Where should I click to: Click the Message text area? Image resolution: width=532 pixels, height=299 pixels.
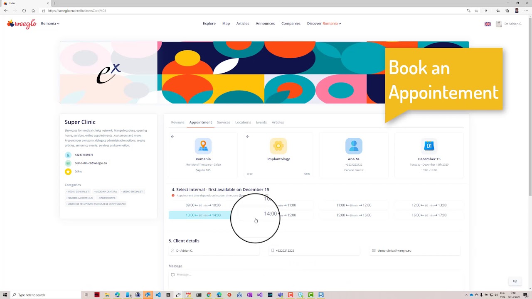click(316, 280)
